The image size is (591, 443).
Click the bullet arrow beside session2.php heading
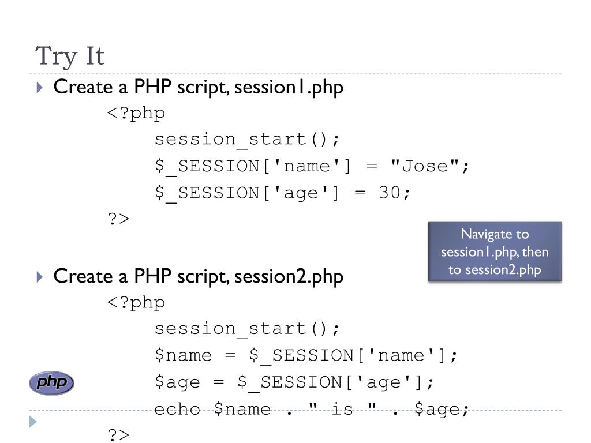click(x=39, y=277)
